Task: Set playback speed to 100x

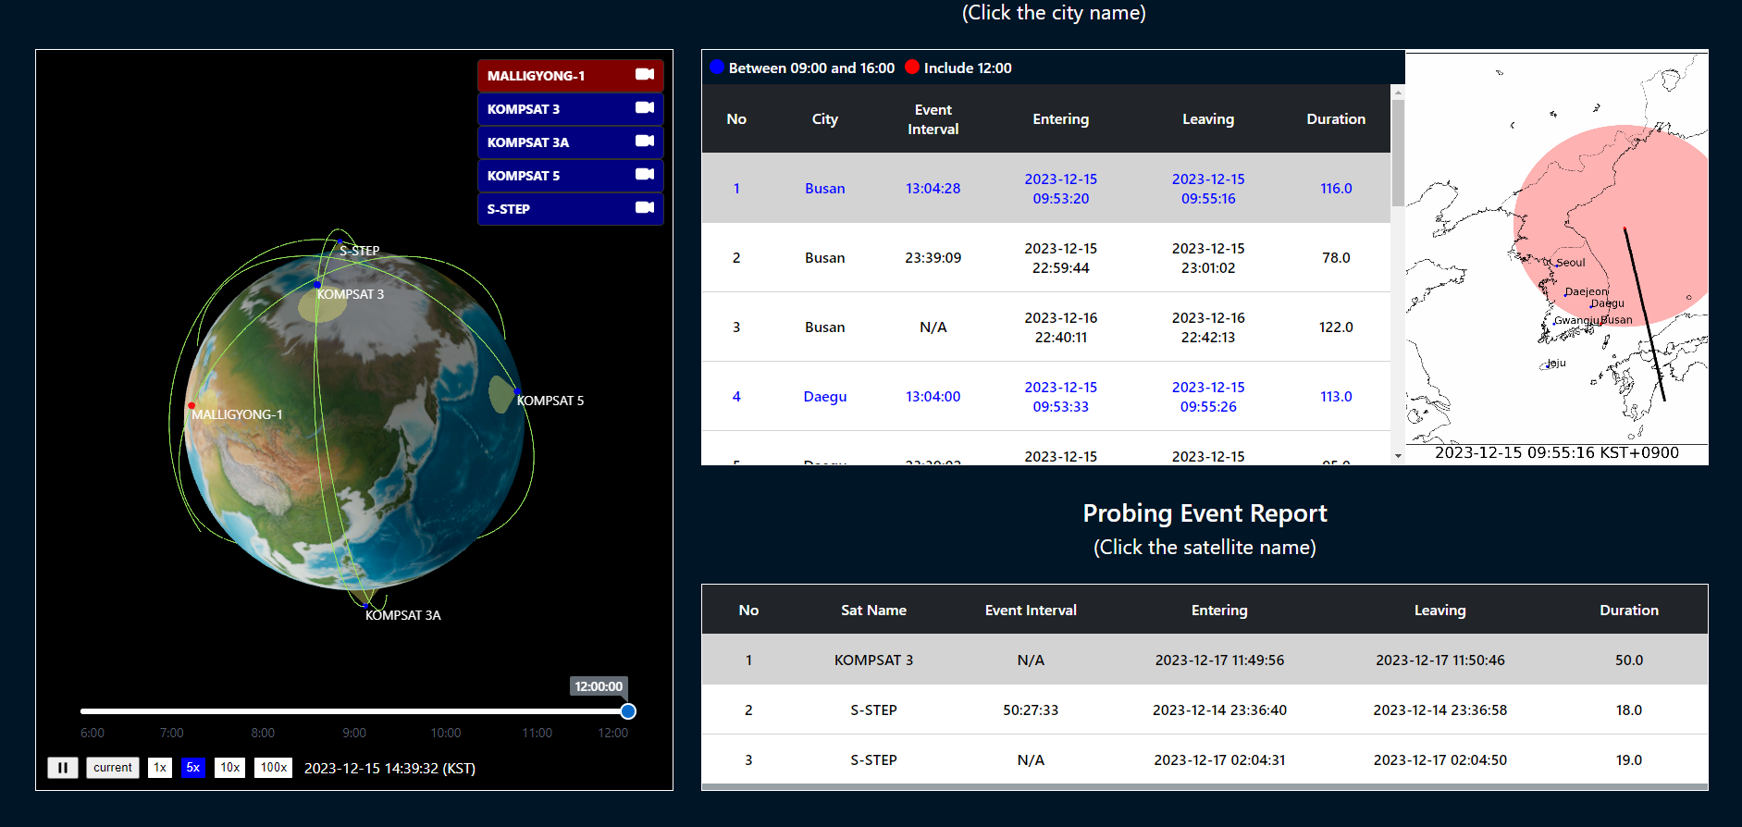Action: (x=273, y=768)
